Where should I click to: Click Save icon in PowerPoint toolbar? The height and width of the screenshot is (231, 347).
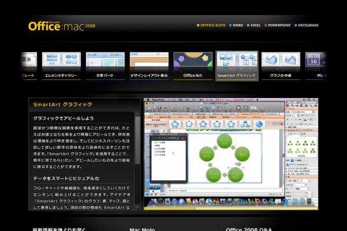click(x=159, y=107)
